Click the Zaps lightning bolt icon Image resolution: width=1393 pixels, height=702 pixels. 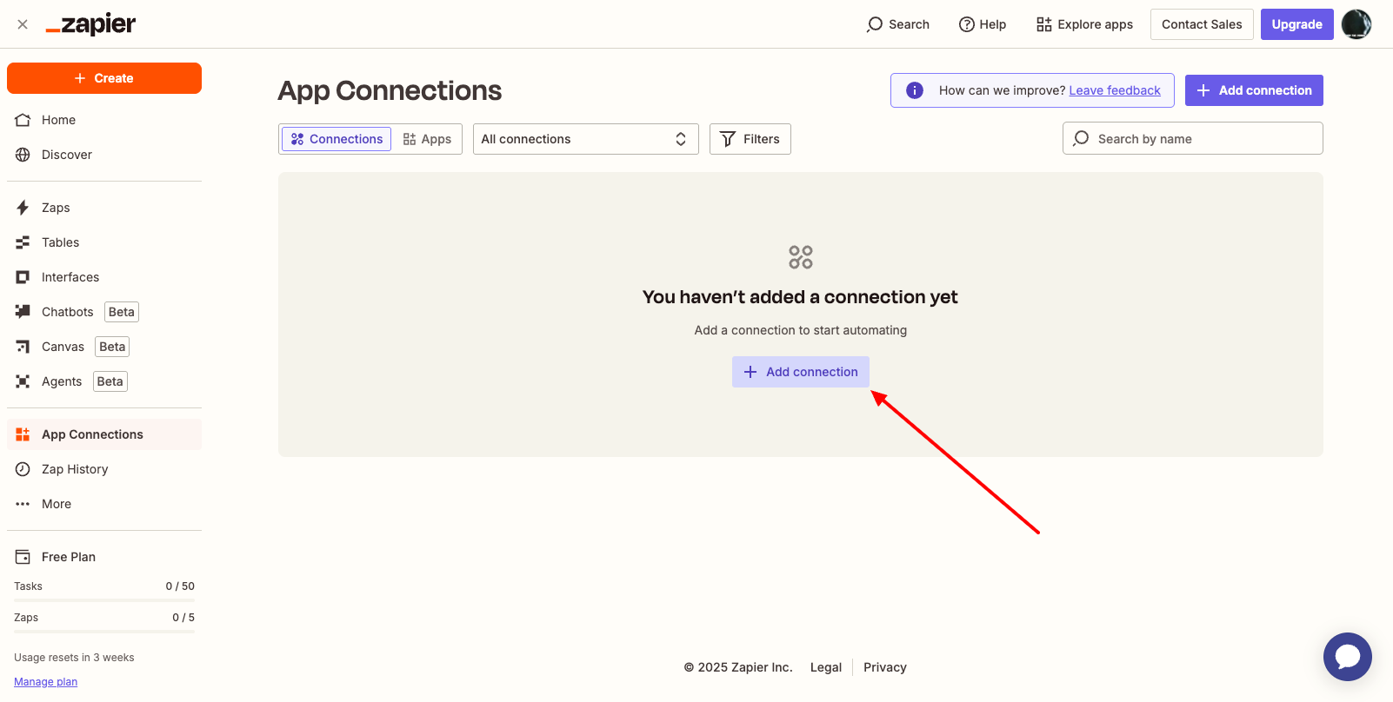coord(23,208)
